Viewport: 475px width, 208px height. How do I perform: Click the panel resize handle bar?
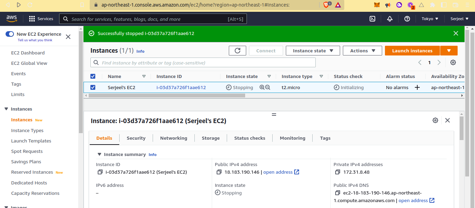(x=274, y=114)
